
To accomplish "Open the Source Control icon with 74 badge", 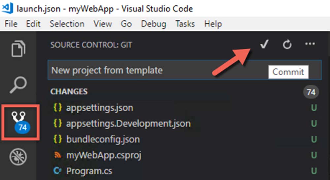I will click(20, 122).
